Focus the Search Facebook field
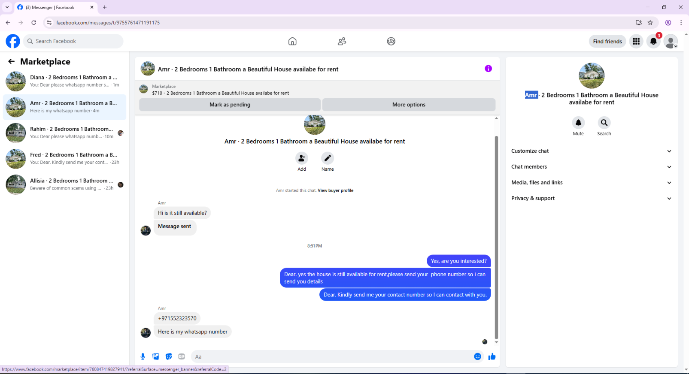 click(73, 41)
